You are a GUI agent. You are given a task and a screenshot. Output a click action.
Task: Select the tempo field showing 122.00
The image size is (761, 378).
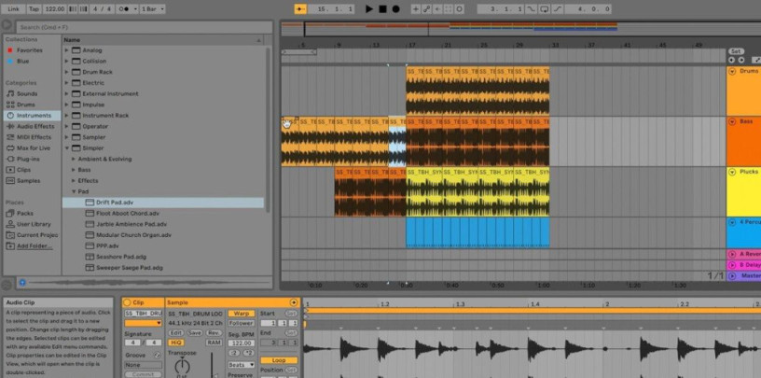54,8
